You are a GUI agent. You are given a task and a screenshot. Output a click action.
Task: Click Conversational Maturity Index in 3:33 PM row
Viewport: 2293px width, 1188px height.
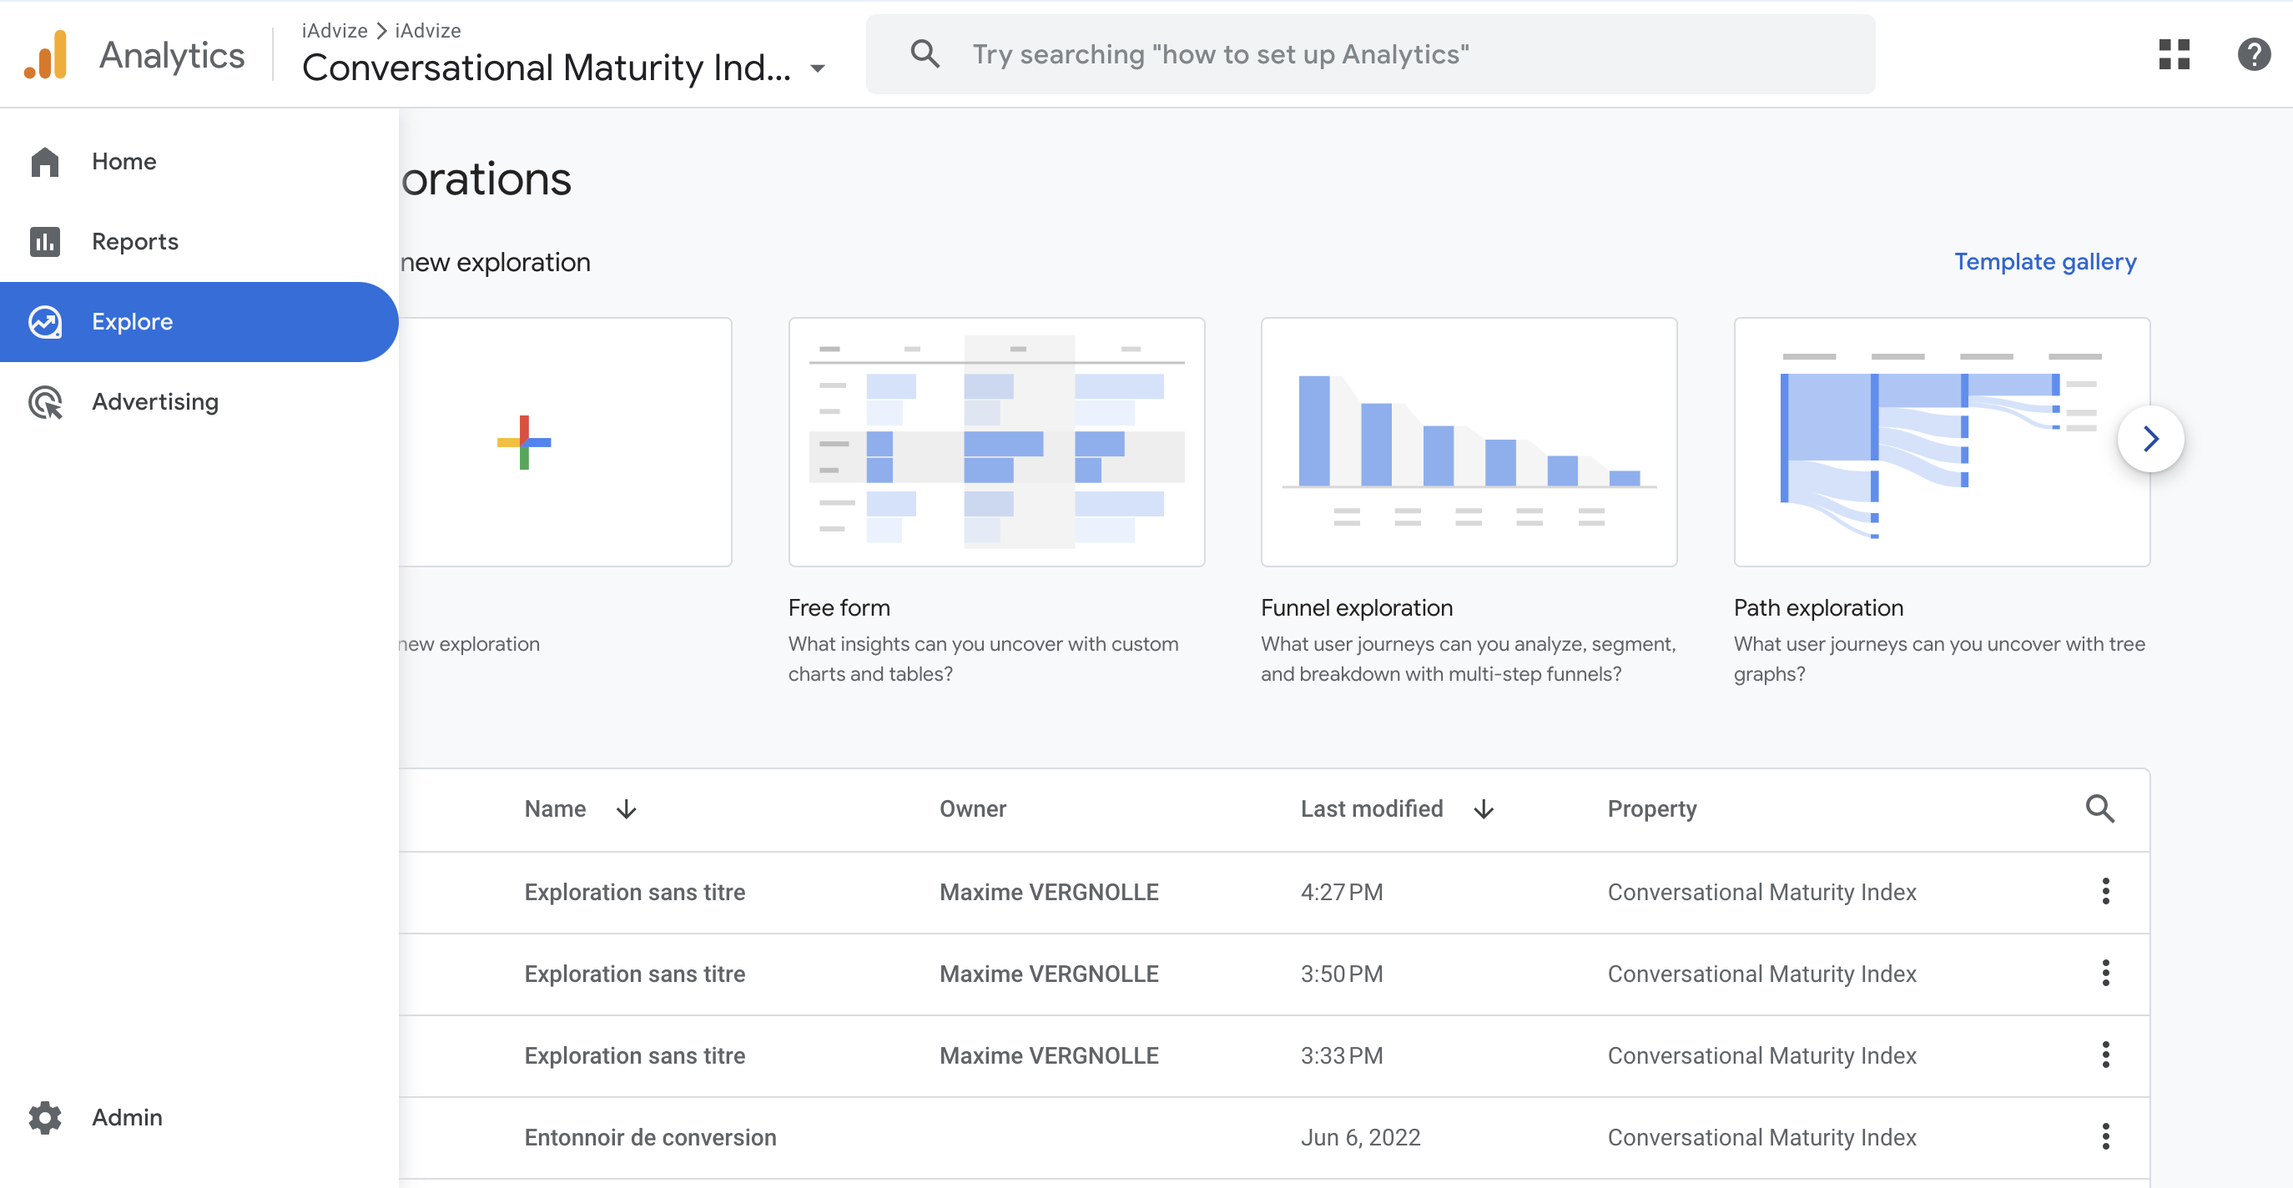pos(1761,1056)
